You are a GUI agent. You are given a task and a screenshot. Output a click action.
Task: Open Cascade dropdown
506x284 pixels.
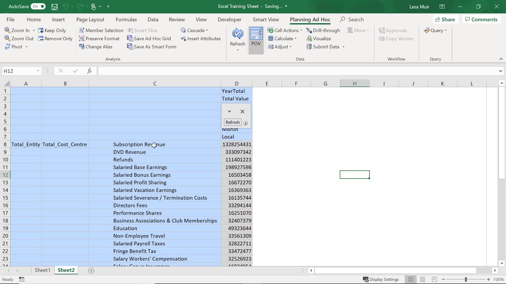coord(194,30)
